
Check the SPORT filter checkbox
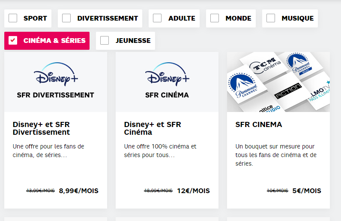(13, 18)
